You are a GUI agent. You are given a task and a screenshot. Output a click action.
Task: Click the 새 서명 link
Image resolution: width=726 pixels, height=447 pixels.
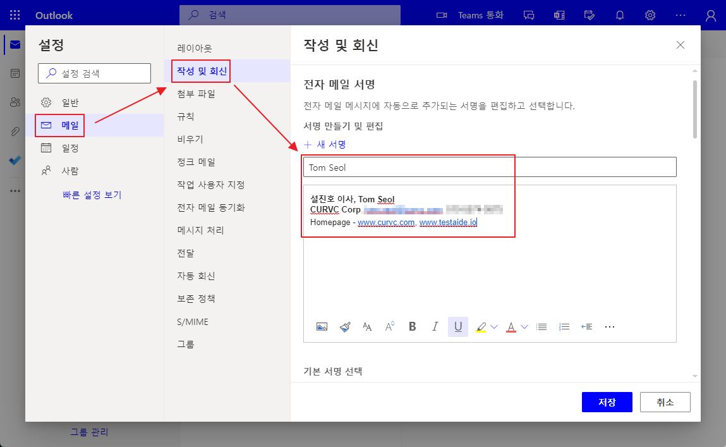click(325, 144)
